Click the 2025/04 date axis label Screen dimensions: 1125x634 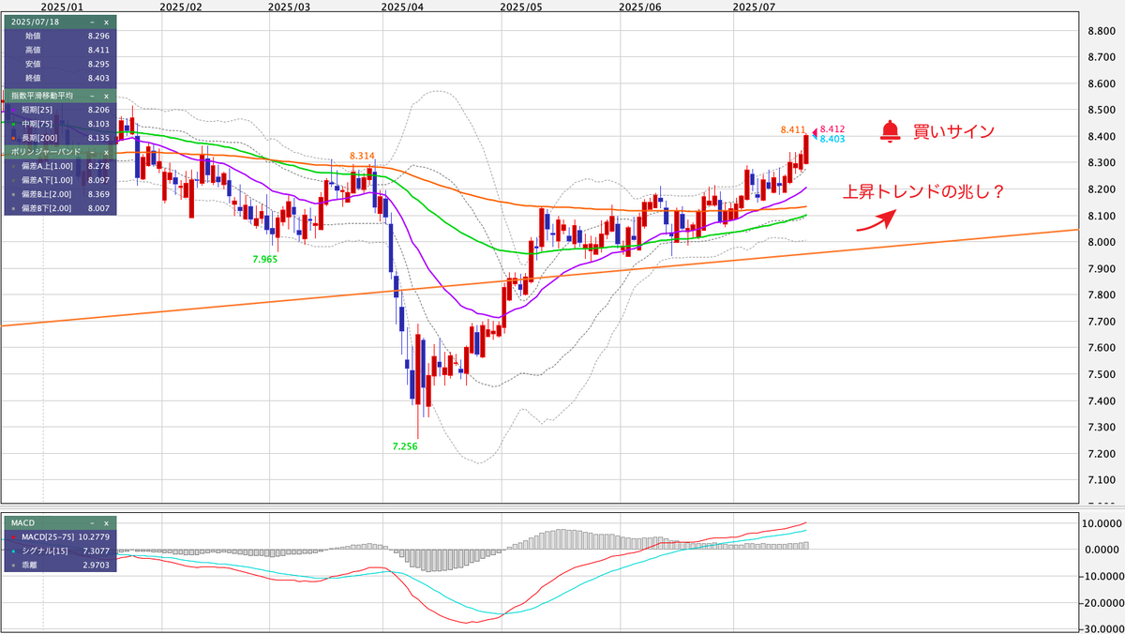[403, 7]
